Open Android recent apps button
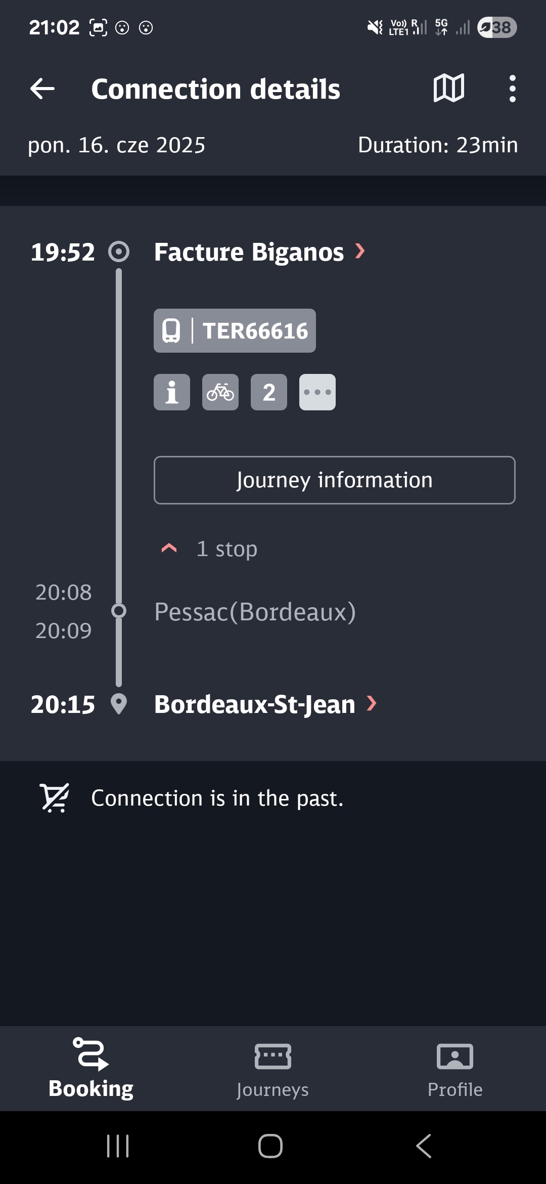Screen dimensions: 546x1184 [118, 1146]
